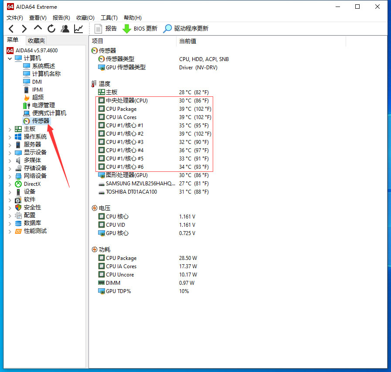
Task: Click the refresh icon on the toolbar
Action: 51,28
